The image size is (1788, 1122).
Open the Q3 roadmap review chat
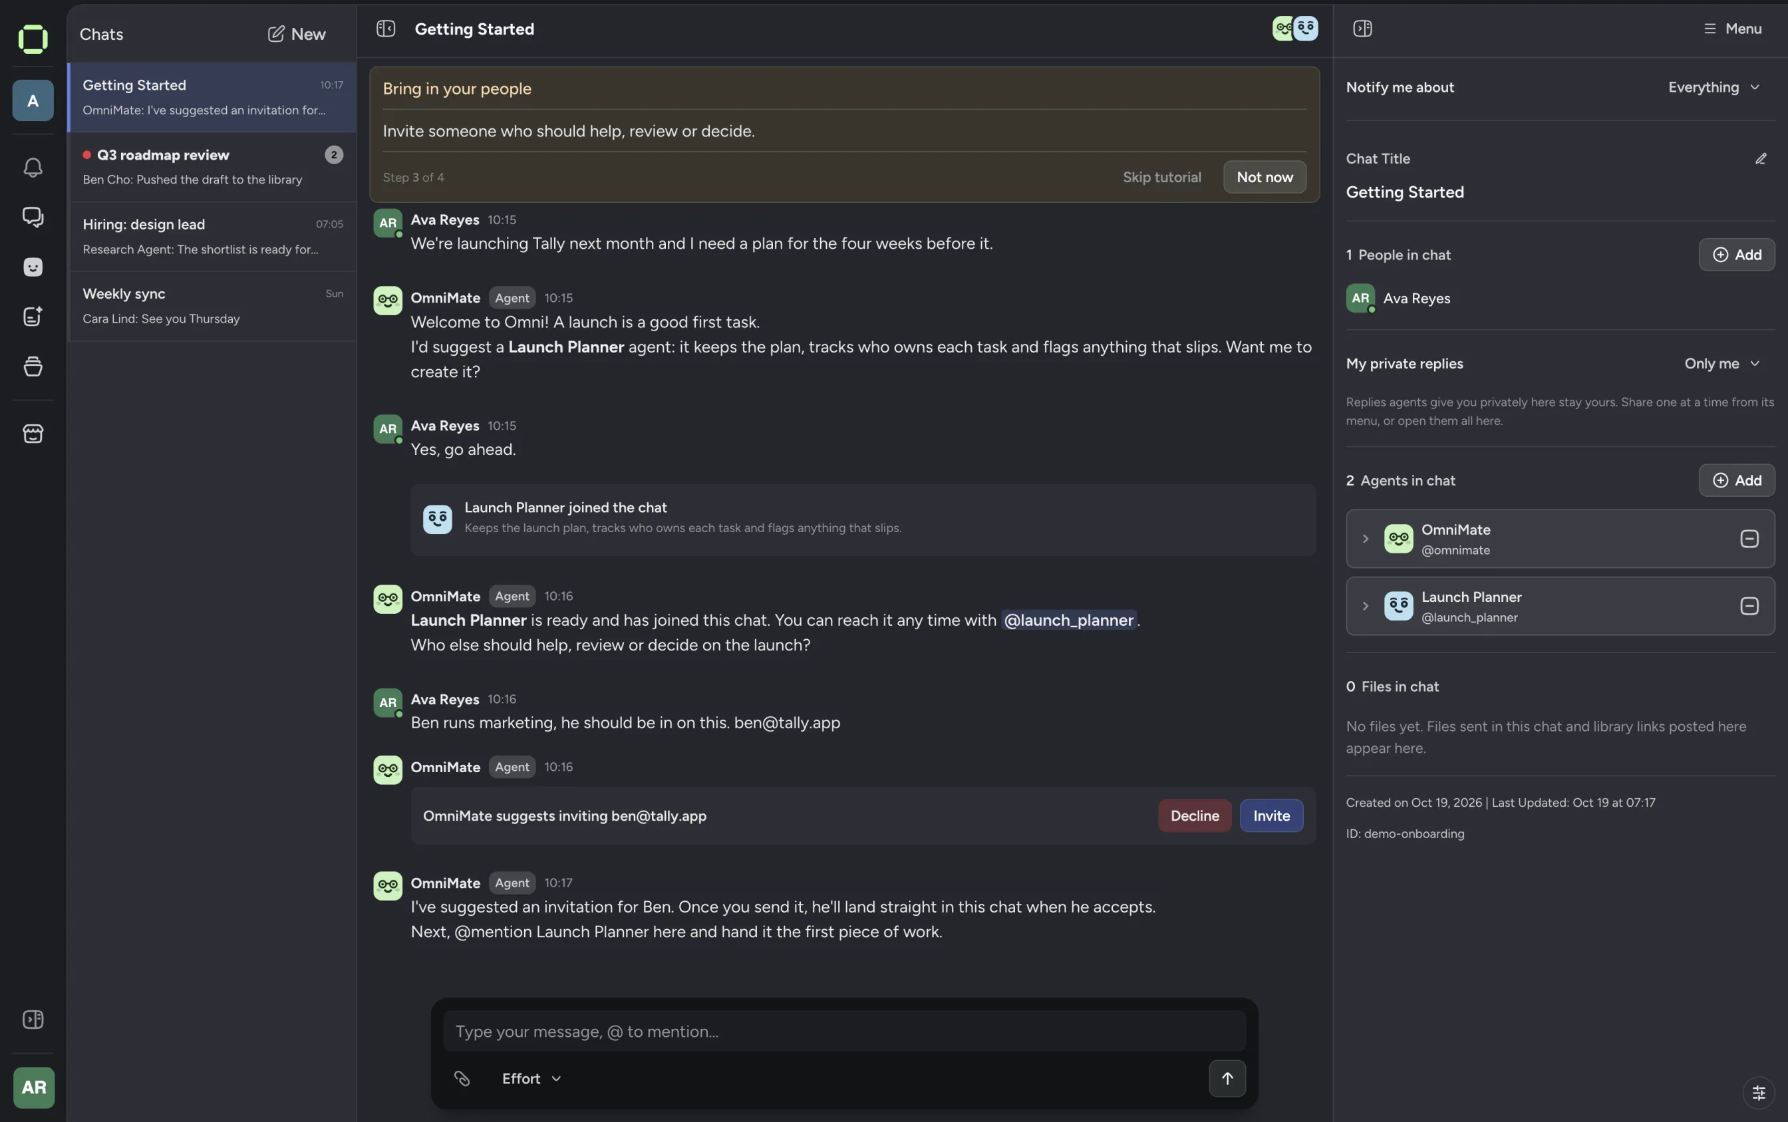tap(212, 167)
